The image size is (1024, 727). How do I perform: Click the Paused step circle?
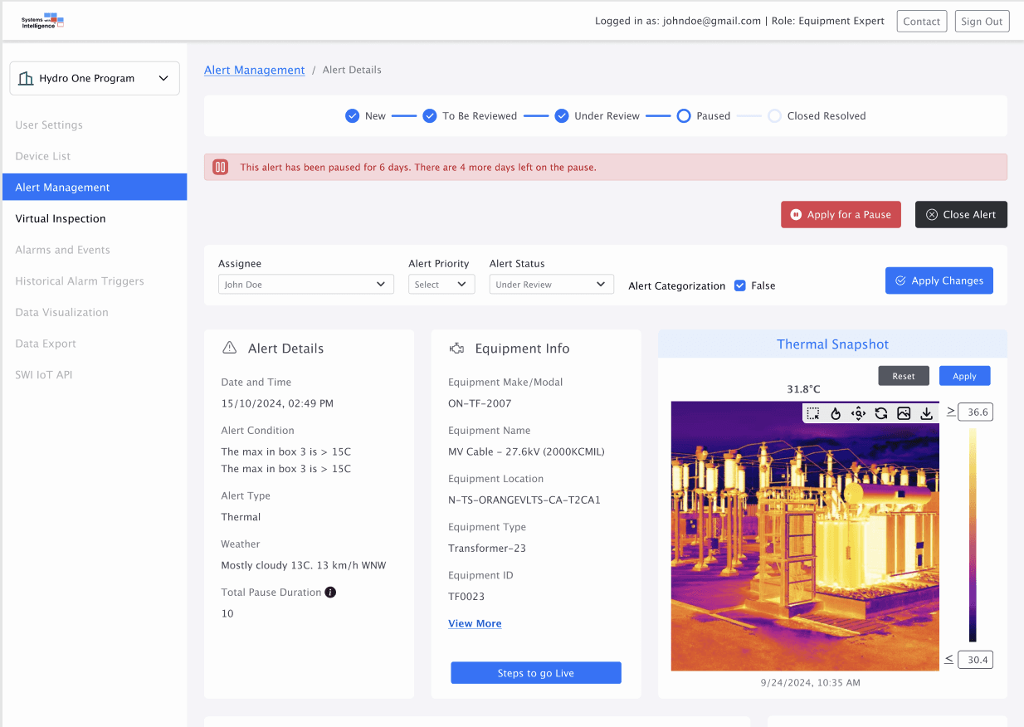pos(684,116)
